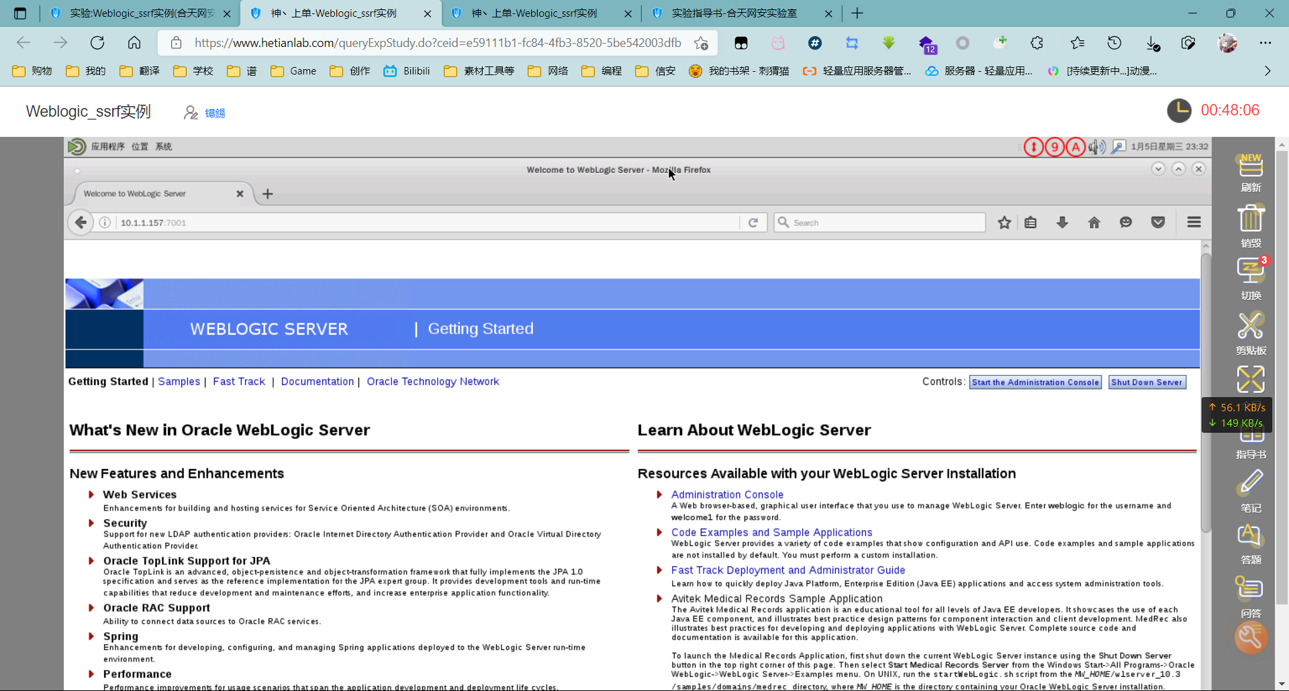This screenshot has width=1289, height=691.
Task: Open the 位置 places menu
Action: [140, 146]
